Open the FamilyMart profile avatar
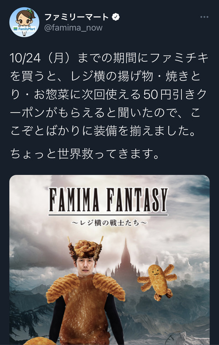 coord(24,22)
